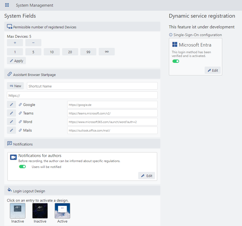Set max devices to 20
This screenshot has width=242, height=226.
[70, 52]
